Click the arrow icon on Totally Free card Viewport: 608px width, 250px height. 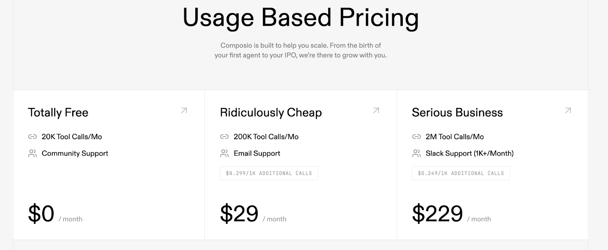[x=184, y=111]
